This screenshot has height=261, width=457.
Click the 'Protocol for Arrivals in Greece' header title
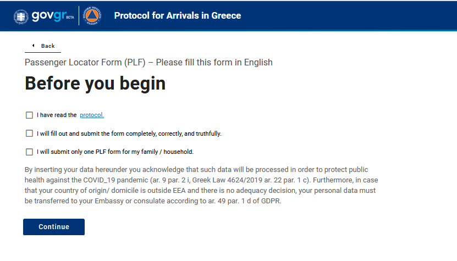(177, 15)
